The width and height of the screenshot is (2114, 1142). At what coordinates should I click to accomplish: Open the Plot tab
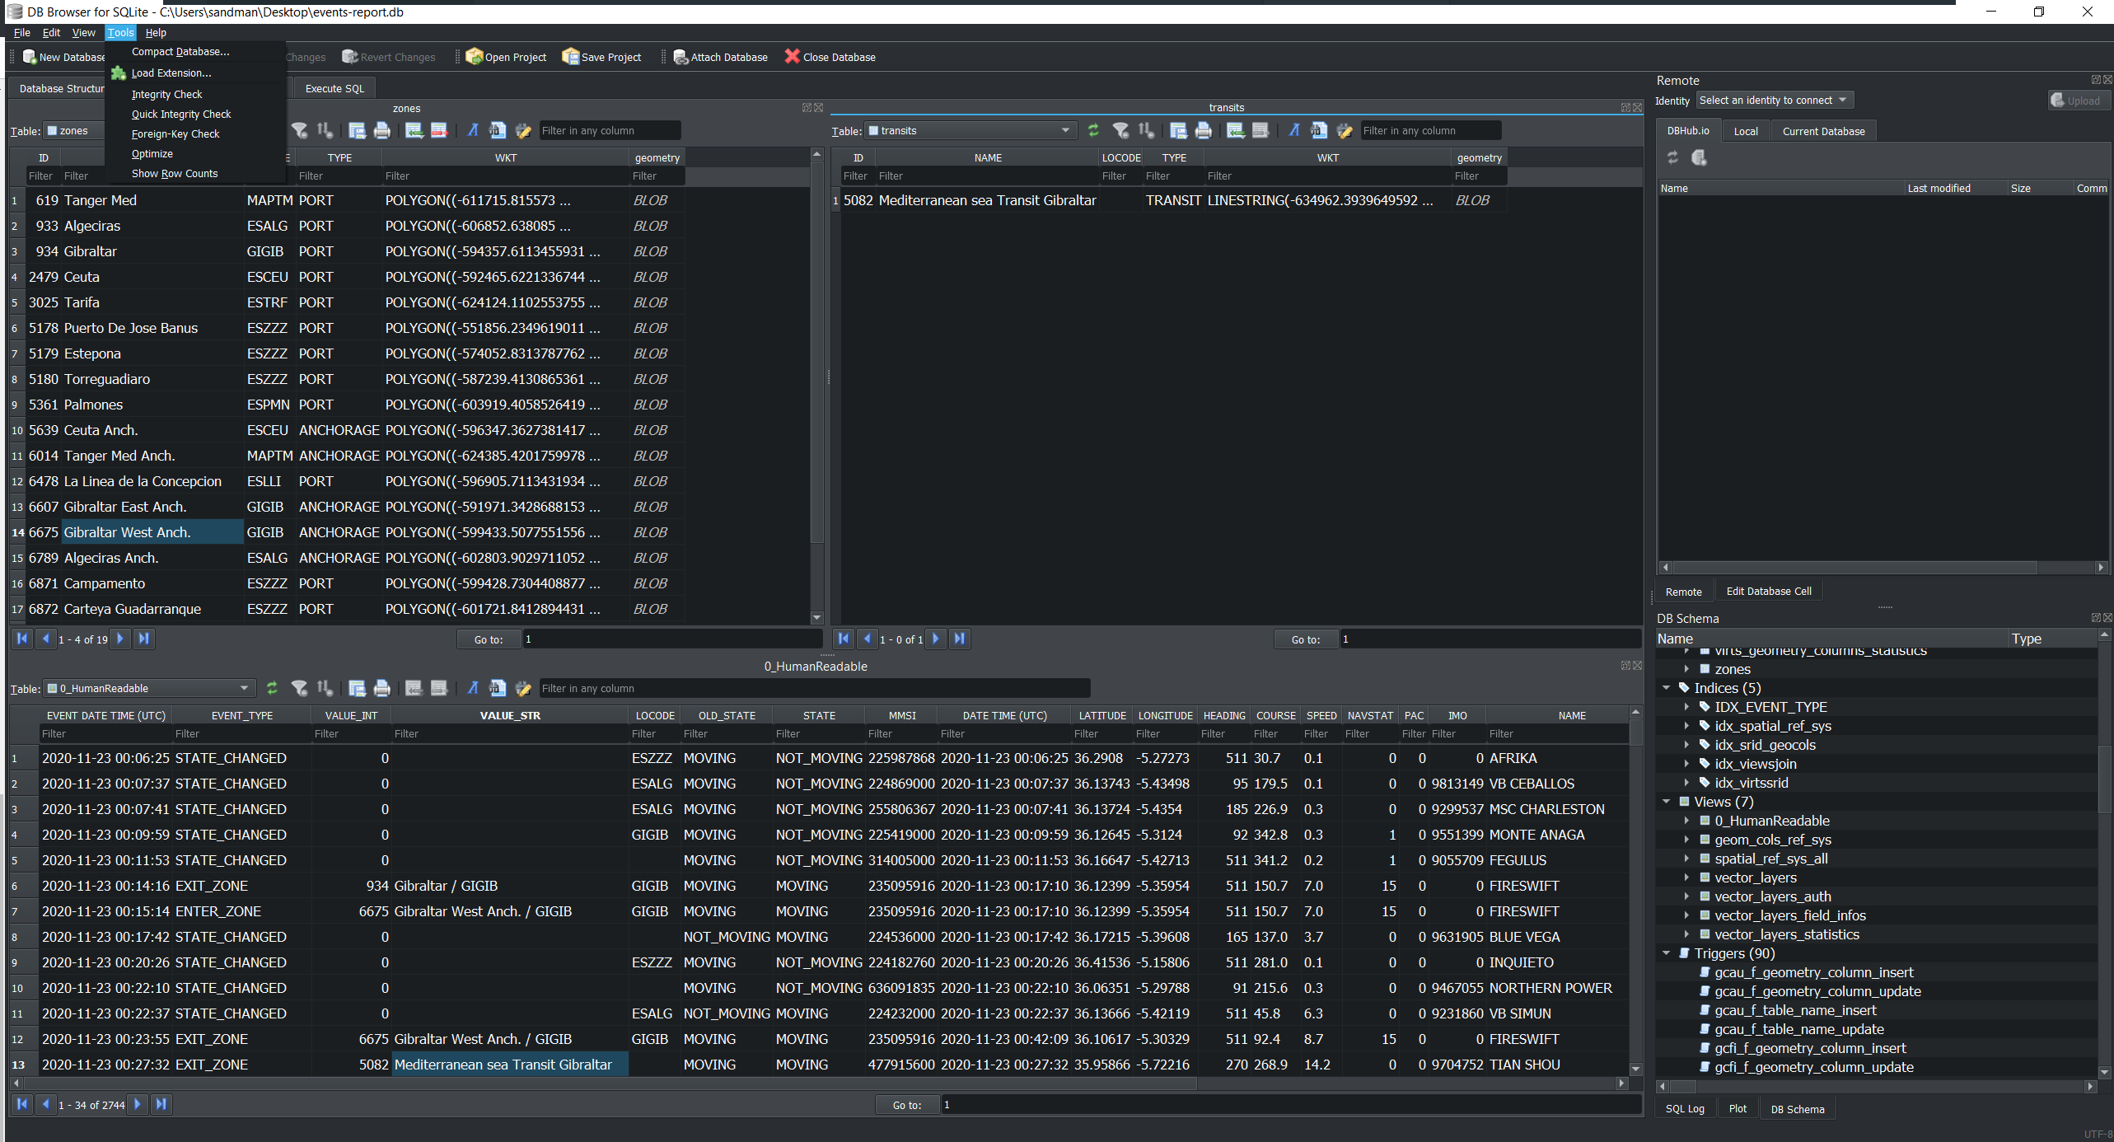pos(1738,1108)
